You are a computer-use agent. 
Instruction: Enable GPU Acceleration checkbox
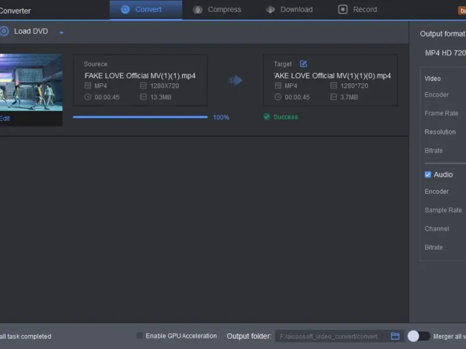139,336
